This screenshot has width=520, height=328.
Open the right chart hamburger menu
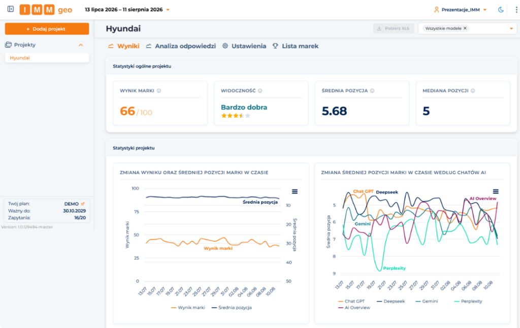[496, 191]
